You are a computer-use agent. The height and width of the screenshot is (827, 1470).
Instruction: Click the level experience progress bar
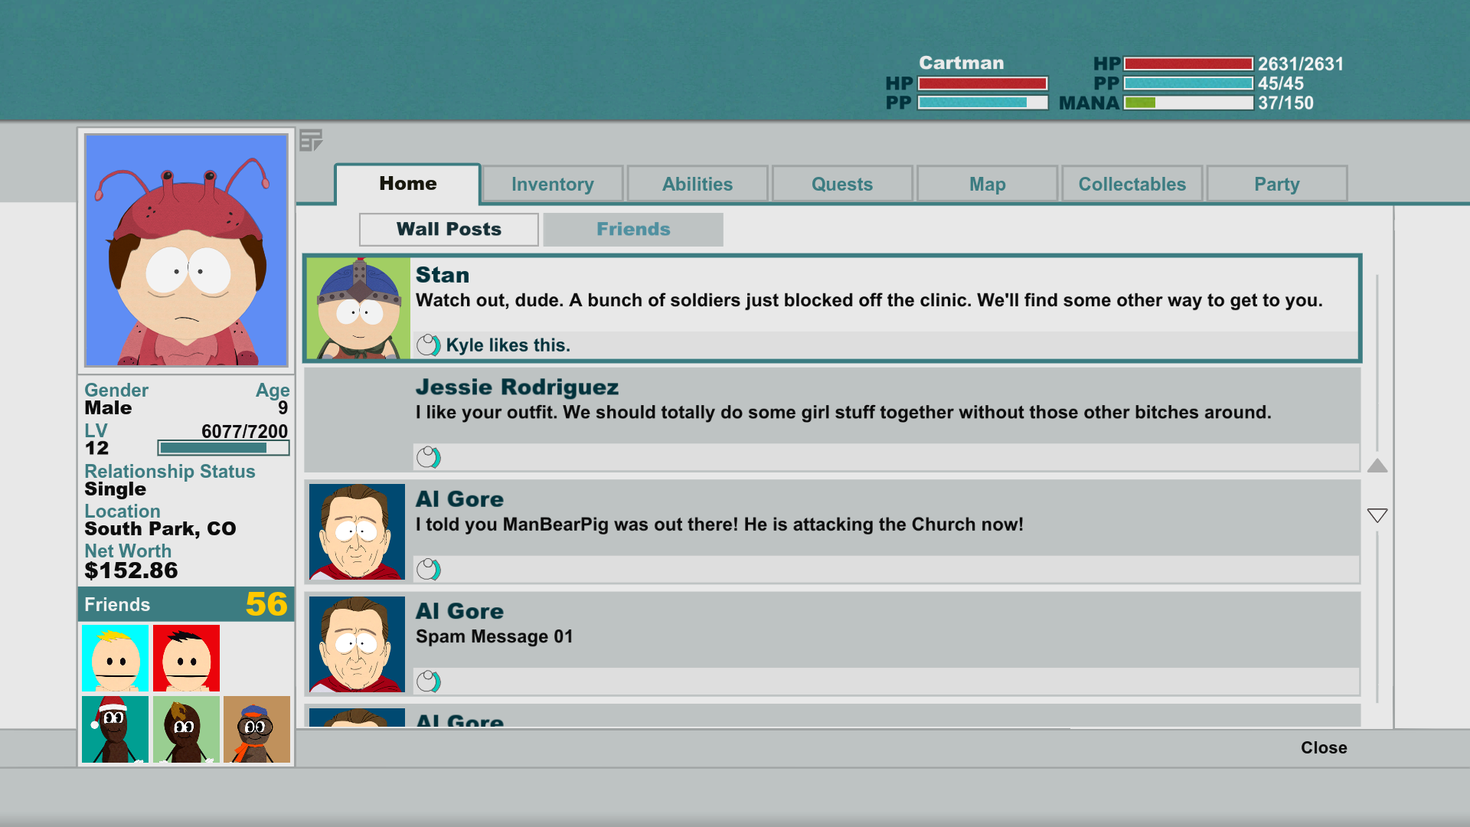(224, 448)
